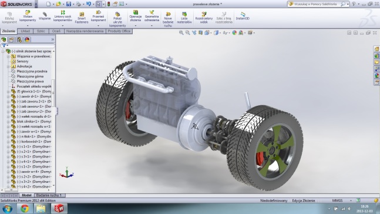Click Zoom to area icon
380x214 pixels.
[187, 33]
